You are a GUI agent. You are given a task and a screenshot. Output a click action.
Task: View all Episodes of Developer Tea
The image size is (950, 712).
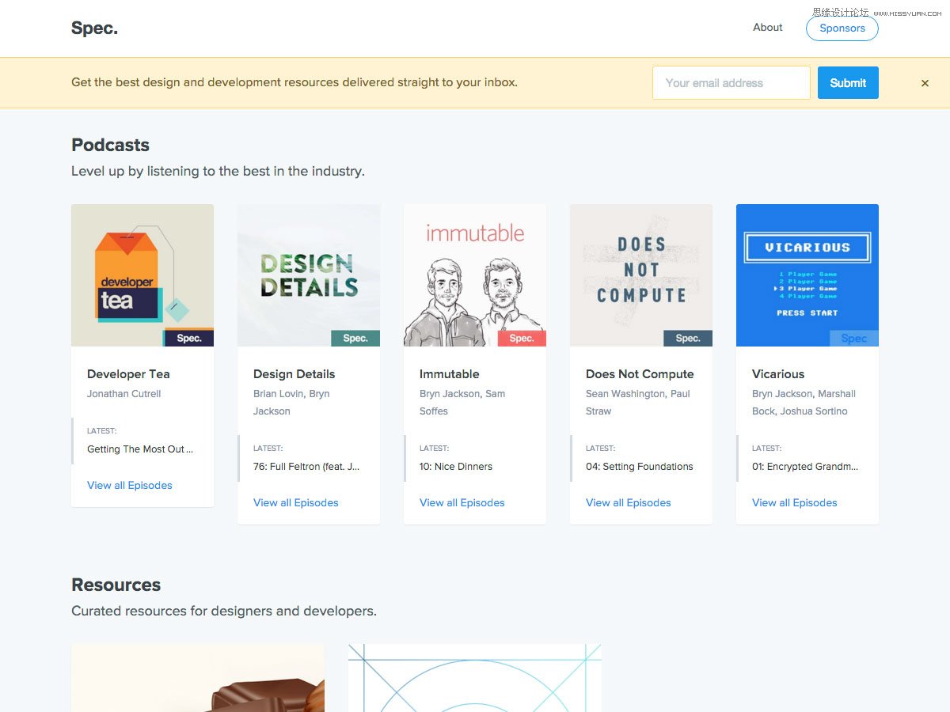tap(130, 486)
